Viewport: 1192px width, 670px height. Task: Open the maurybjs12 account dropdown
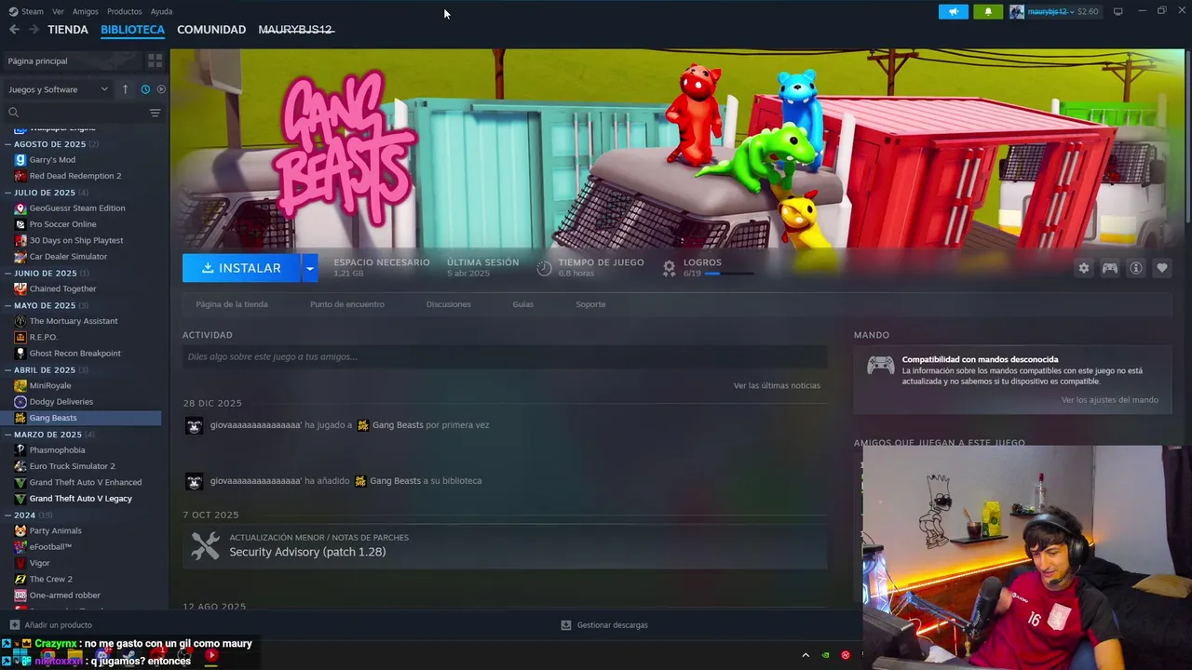[1051, 11]
